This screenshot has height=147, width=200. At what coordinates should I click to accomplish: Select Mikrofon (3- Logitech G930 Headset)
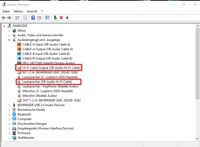tap(48, 91)
